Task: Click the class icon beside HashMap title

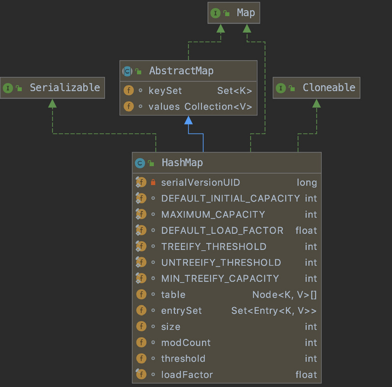Action: tap(140, 163)
